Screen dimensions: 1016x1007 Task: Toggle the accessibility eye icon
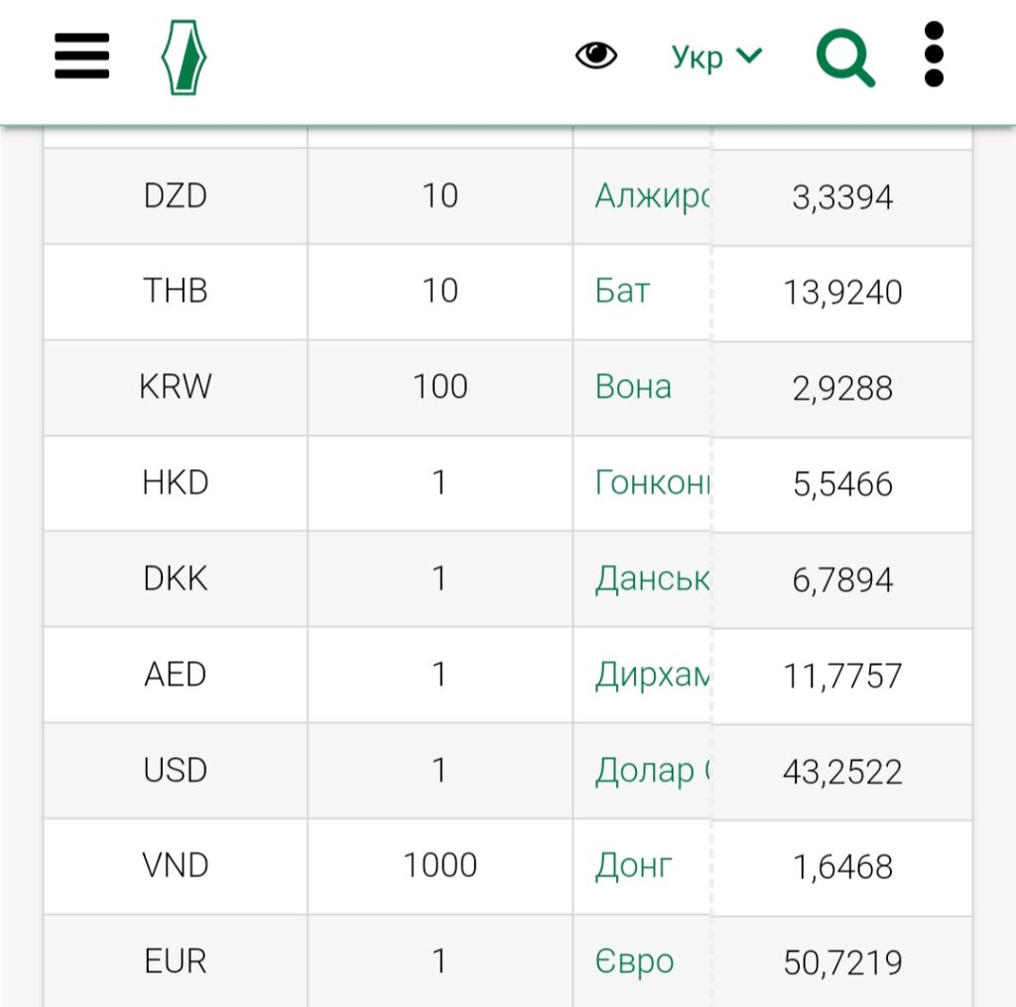coord(596,56)
